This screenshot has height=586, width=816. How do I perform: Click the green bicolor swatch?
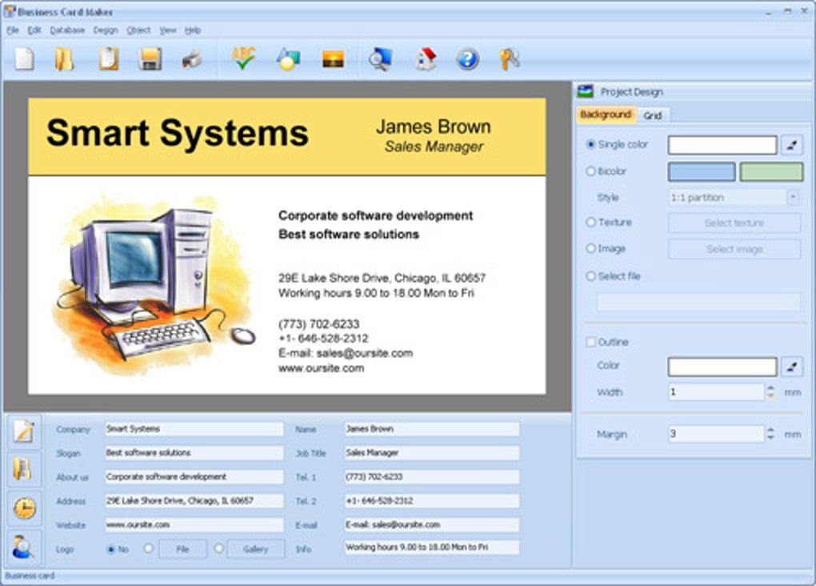[771, 171]
